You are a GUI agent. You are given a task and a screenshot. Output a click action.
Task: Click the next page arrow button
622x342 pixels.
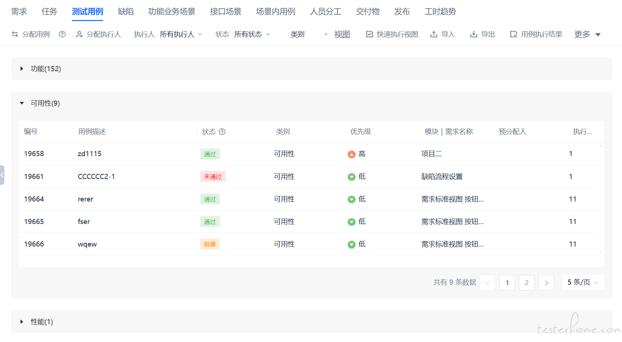546,282
